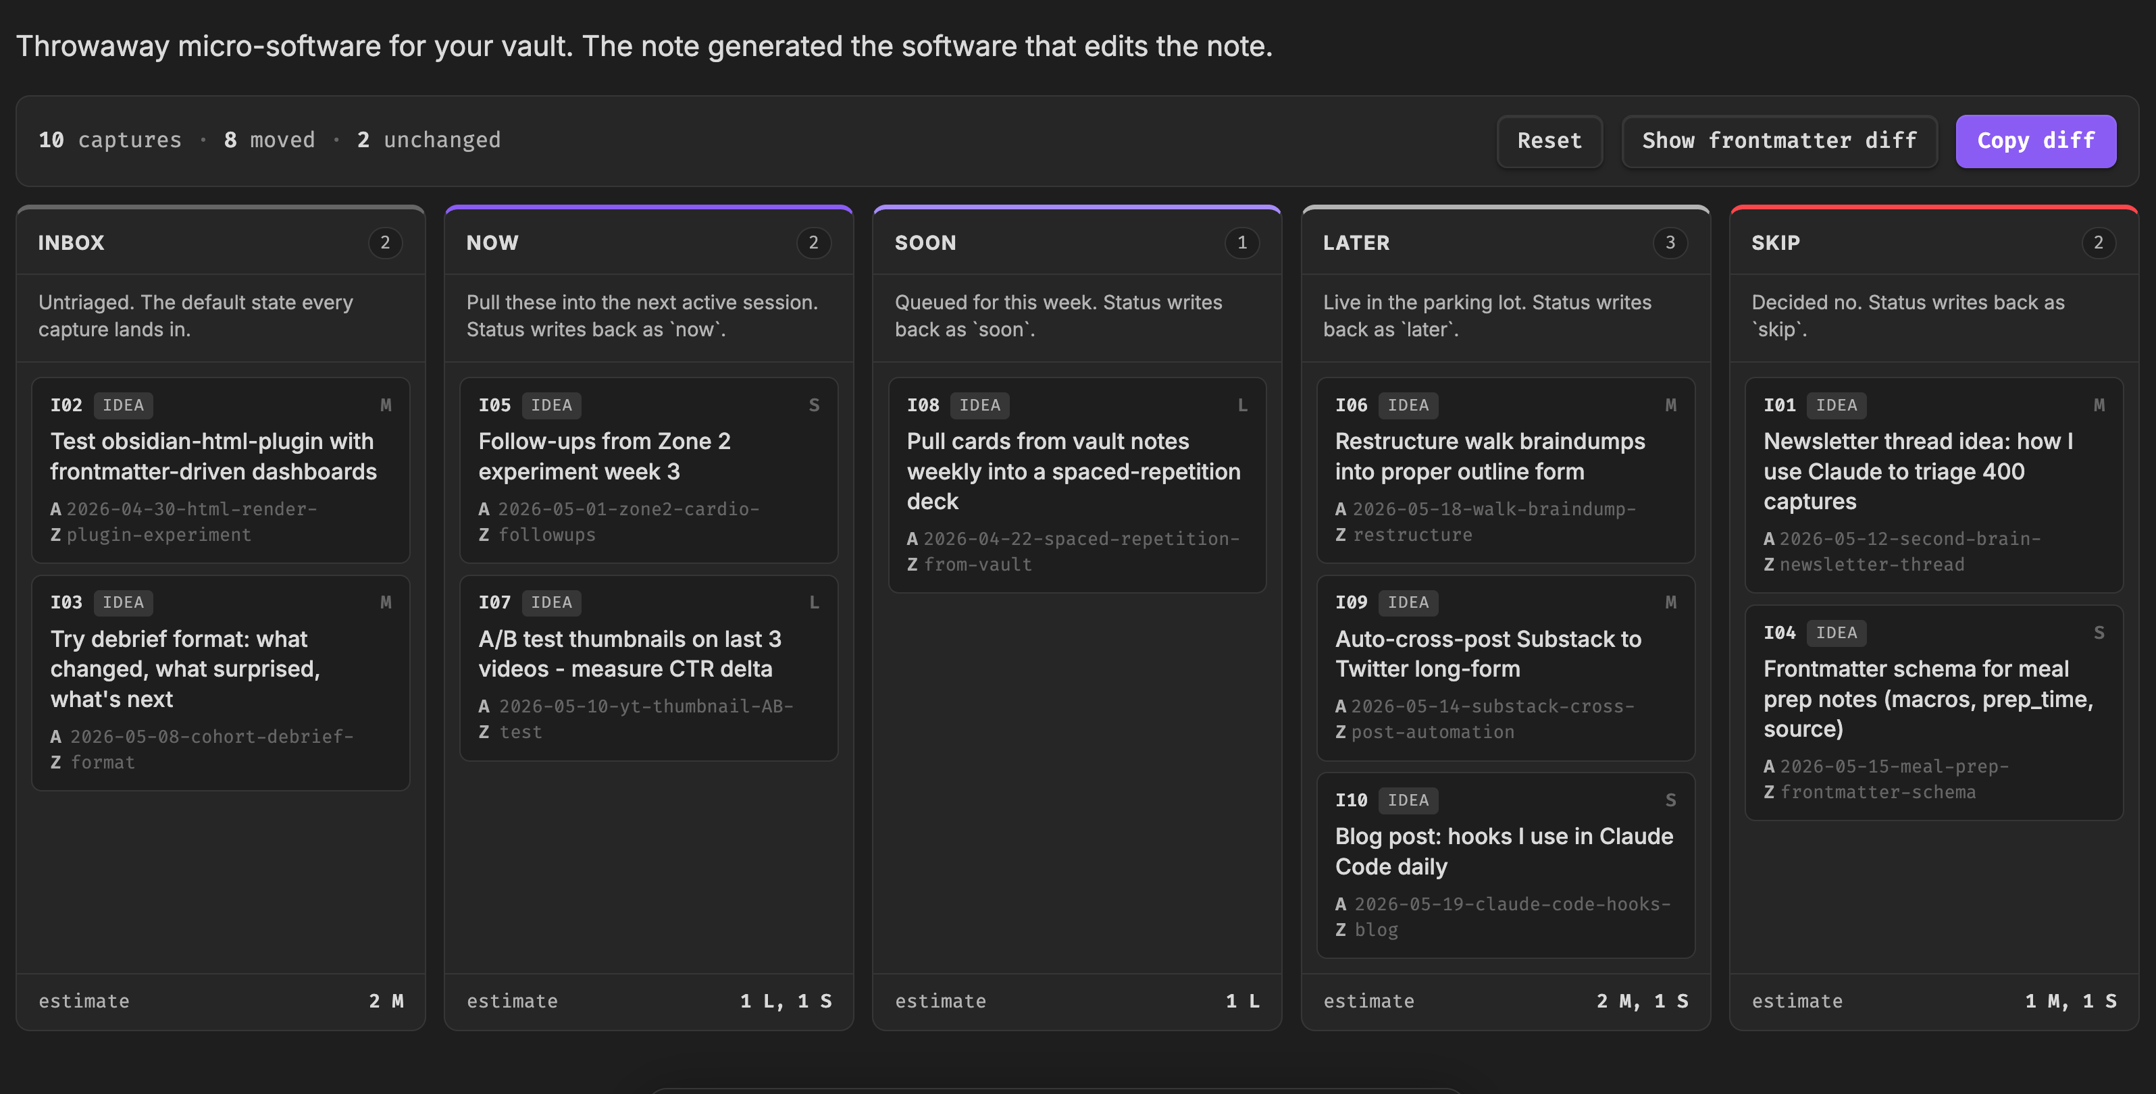Click the SKIP count badge showing 2
Viewport: 2156px width, 1094px height.
click(2098, 242)
